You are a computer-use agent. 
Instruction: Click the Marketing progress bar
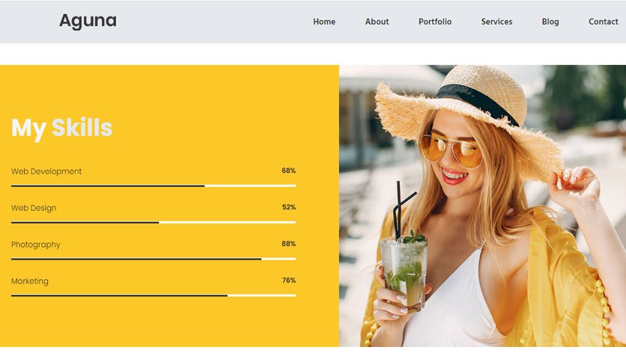(x=154, y=296)
